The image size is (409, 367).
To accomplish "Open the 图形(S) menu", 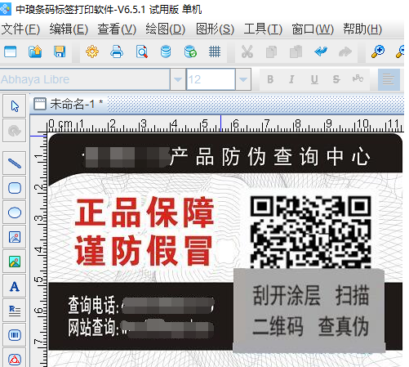I will pyautogui.click(x=215, y=29).
